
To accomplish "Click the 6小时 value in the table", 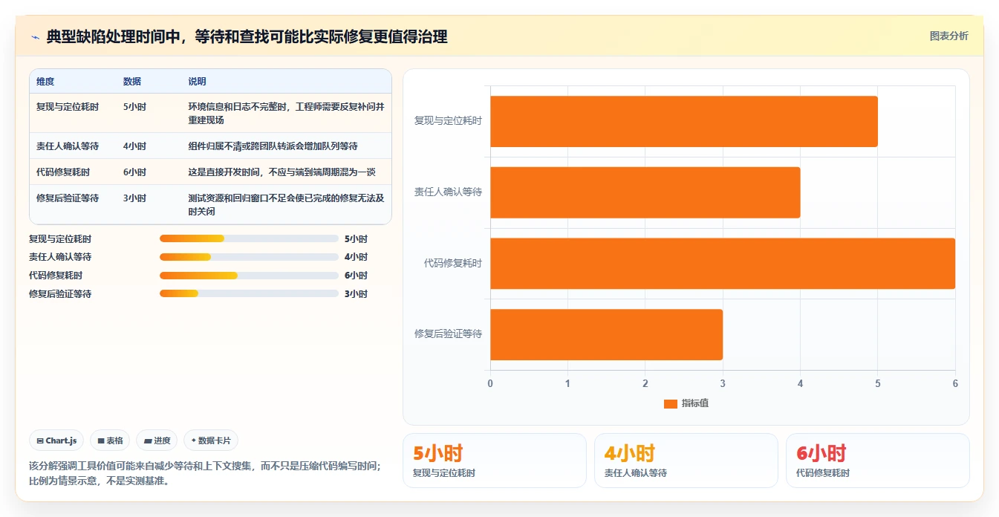I will 134,172.
